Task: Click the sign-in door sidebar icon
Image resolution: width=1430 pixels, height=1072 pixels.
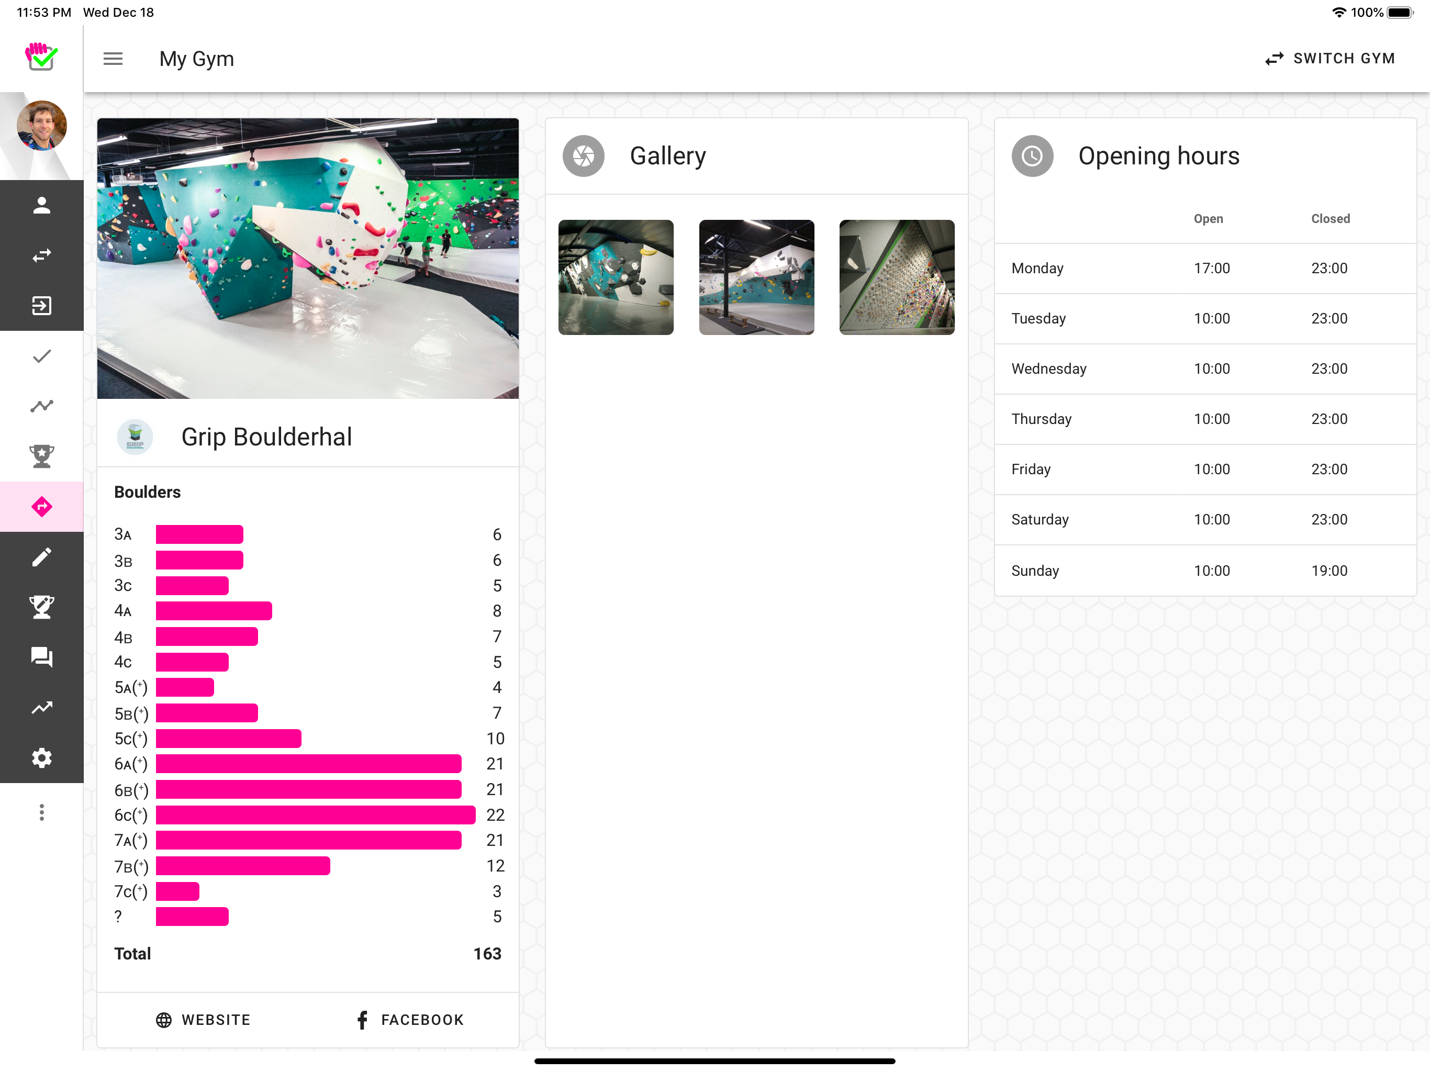Action: (41, 306)
